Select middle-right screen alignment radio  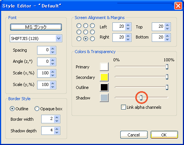coord(93,32)
